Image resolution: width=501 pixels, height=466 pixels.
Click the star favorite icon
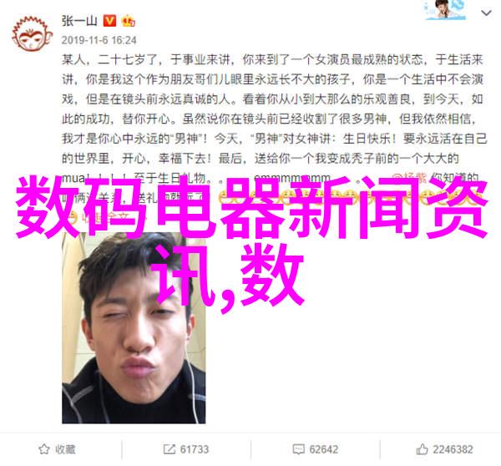click(x=44, y=449)
